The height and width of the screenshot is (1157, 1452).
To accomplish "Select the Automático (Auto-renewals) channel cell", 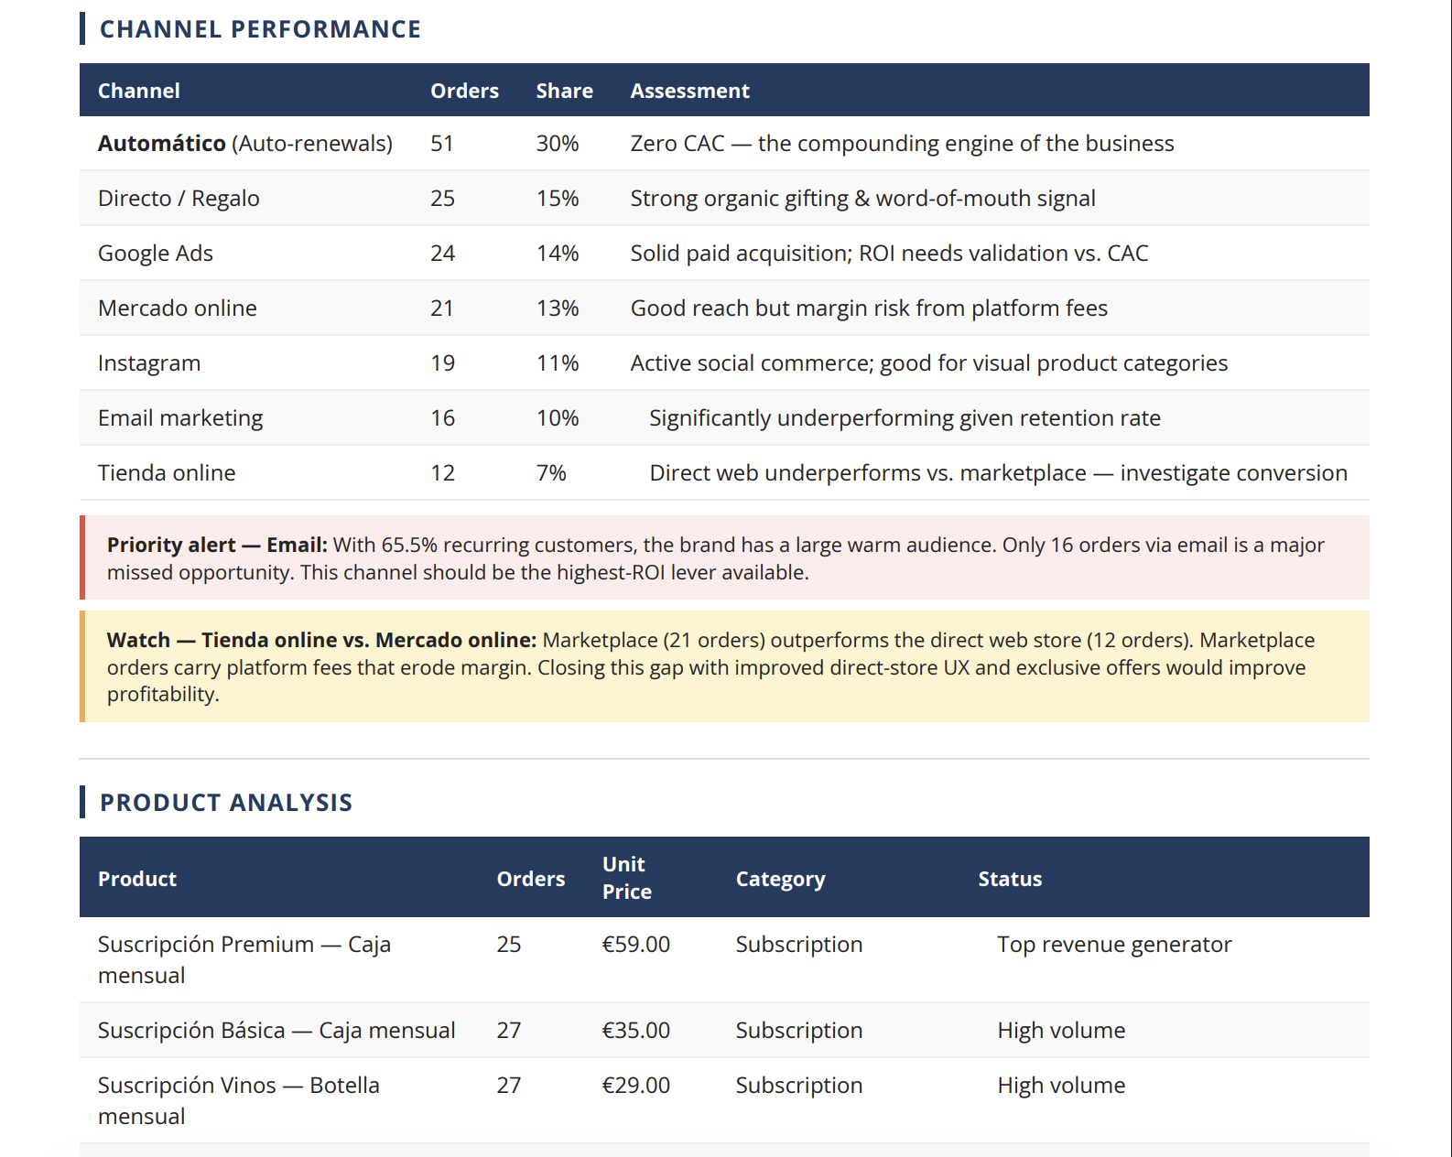I will click(x=245, y=144).
